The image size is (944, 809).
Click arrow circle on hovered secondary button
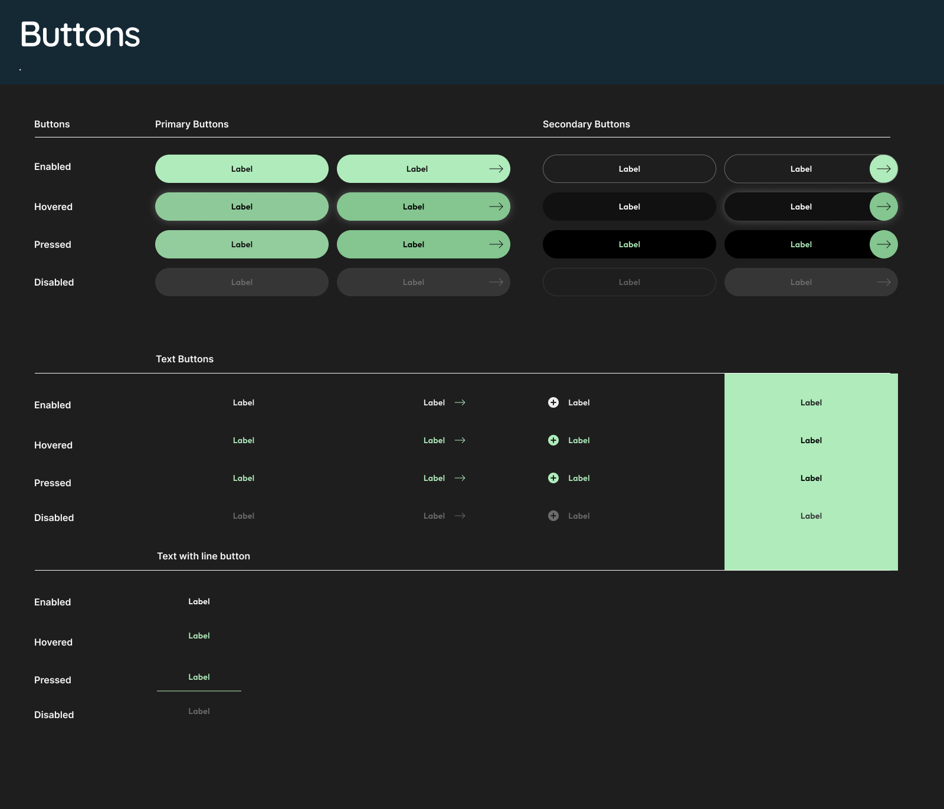click(883, 207)
